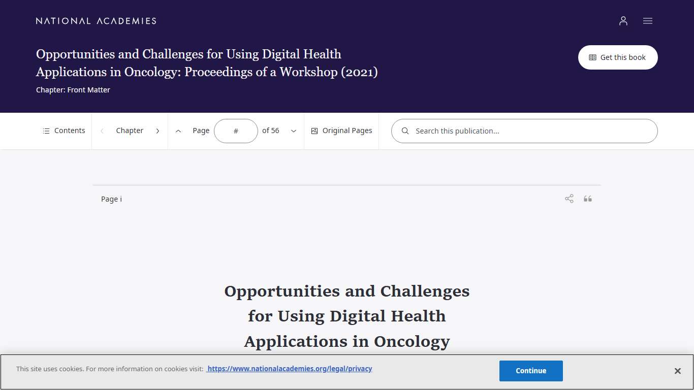Open the Contents list icon
Viewport: 694px width, 390px height.
(x=45, y=131)
